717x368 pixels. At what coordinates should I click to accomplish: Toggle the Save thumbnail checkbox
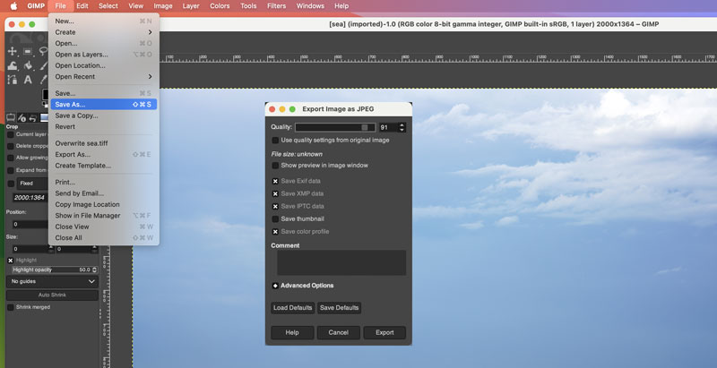click(x=275, y=218)
